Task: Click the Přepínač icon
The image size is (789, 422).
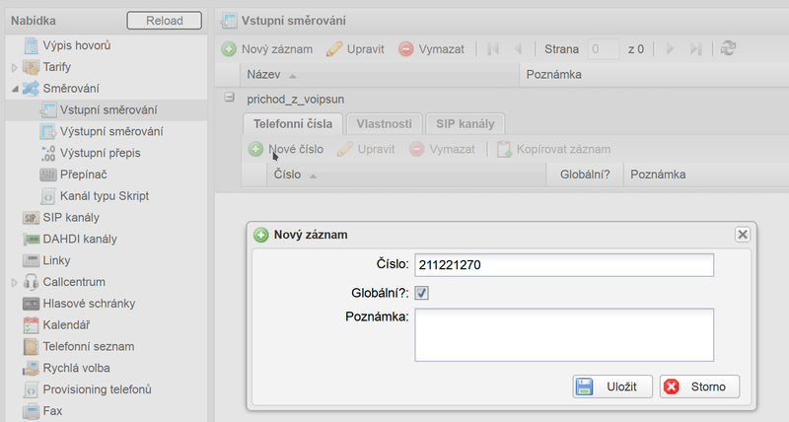Action: click(x=47, y=175)
